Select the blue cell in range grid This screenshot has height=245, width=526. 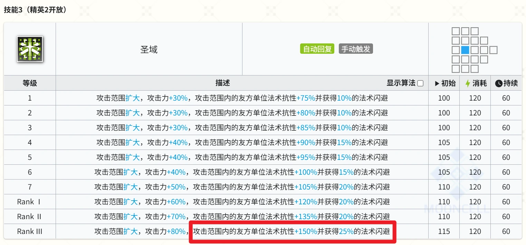pyautogui.click(x=465, y=50)
